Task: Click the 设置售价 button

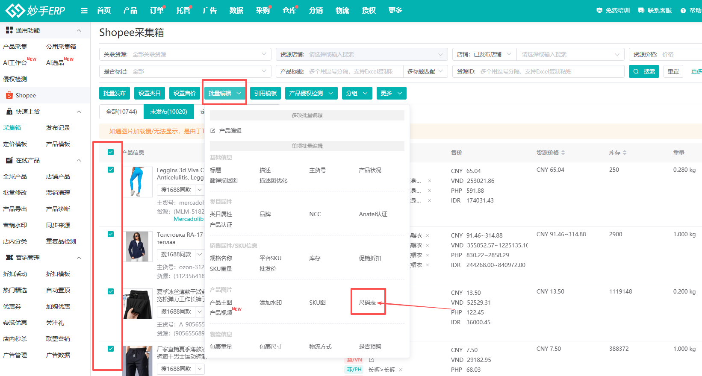Action: tap(185, 93)
